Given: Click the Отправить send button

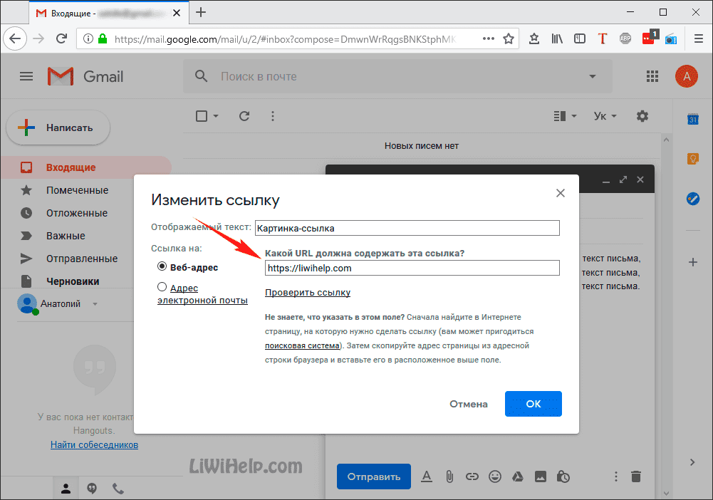Looking at the screenshot, I should click(374, 476).
